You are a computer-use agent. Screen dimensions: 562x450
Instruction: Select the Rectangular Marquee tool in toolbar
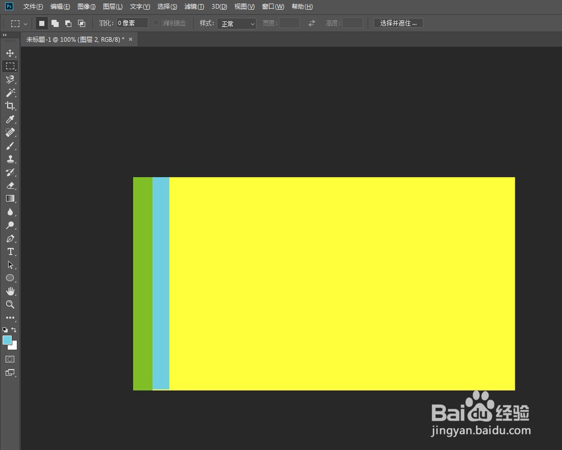point(10,66)
